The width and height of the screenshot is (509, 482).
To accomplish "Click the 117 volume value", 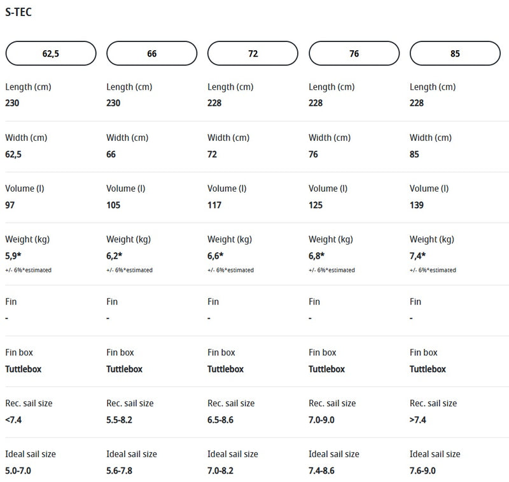I will point(215,205).
